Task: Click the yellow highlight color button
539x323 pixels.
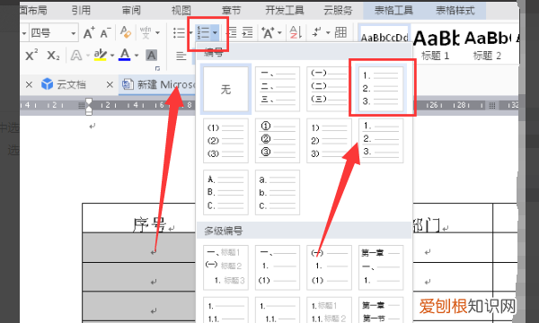Action: [x=101, y=56]
